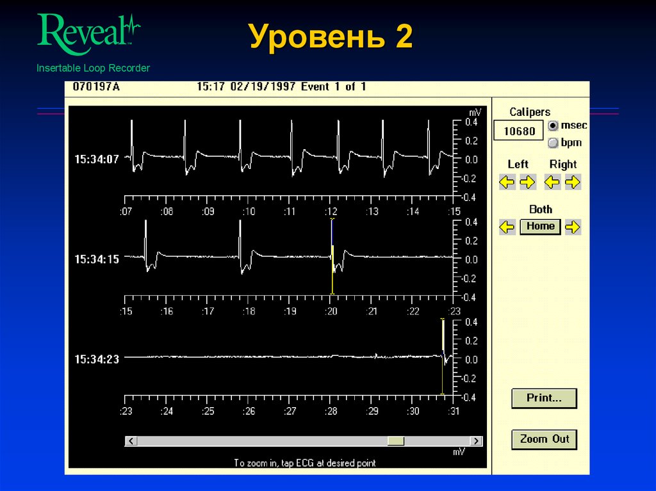
Task: Open the Print dialog
Action: (544, 398)
